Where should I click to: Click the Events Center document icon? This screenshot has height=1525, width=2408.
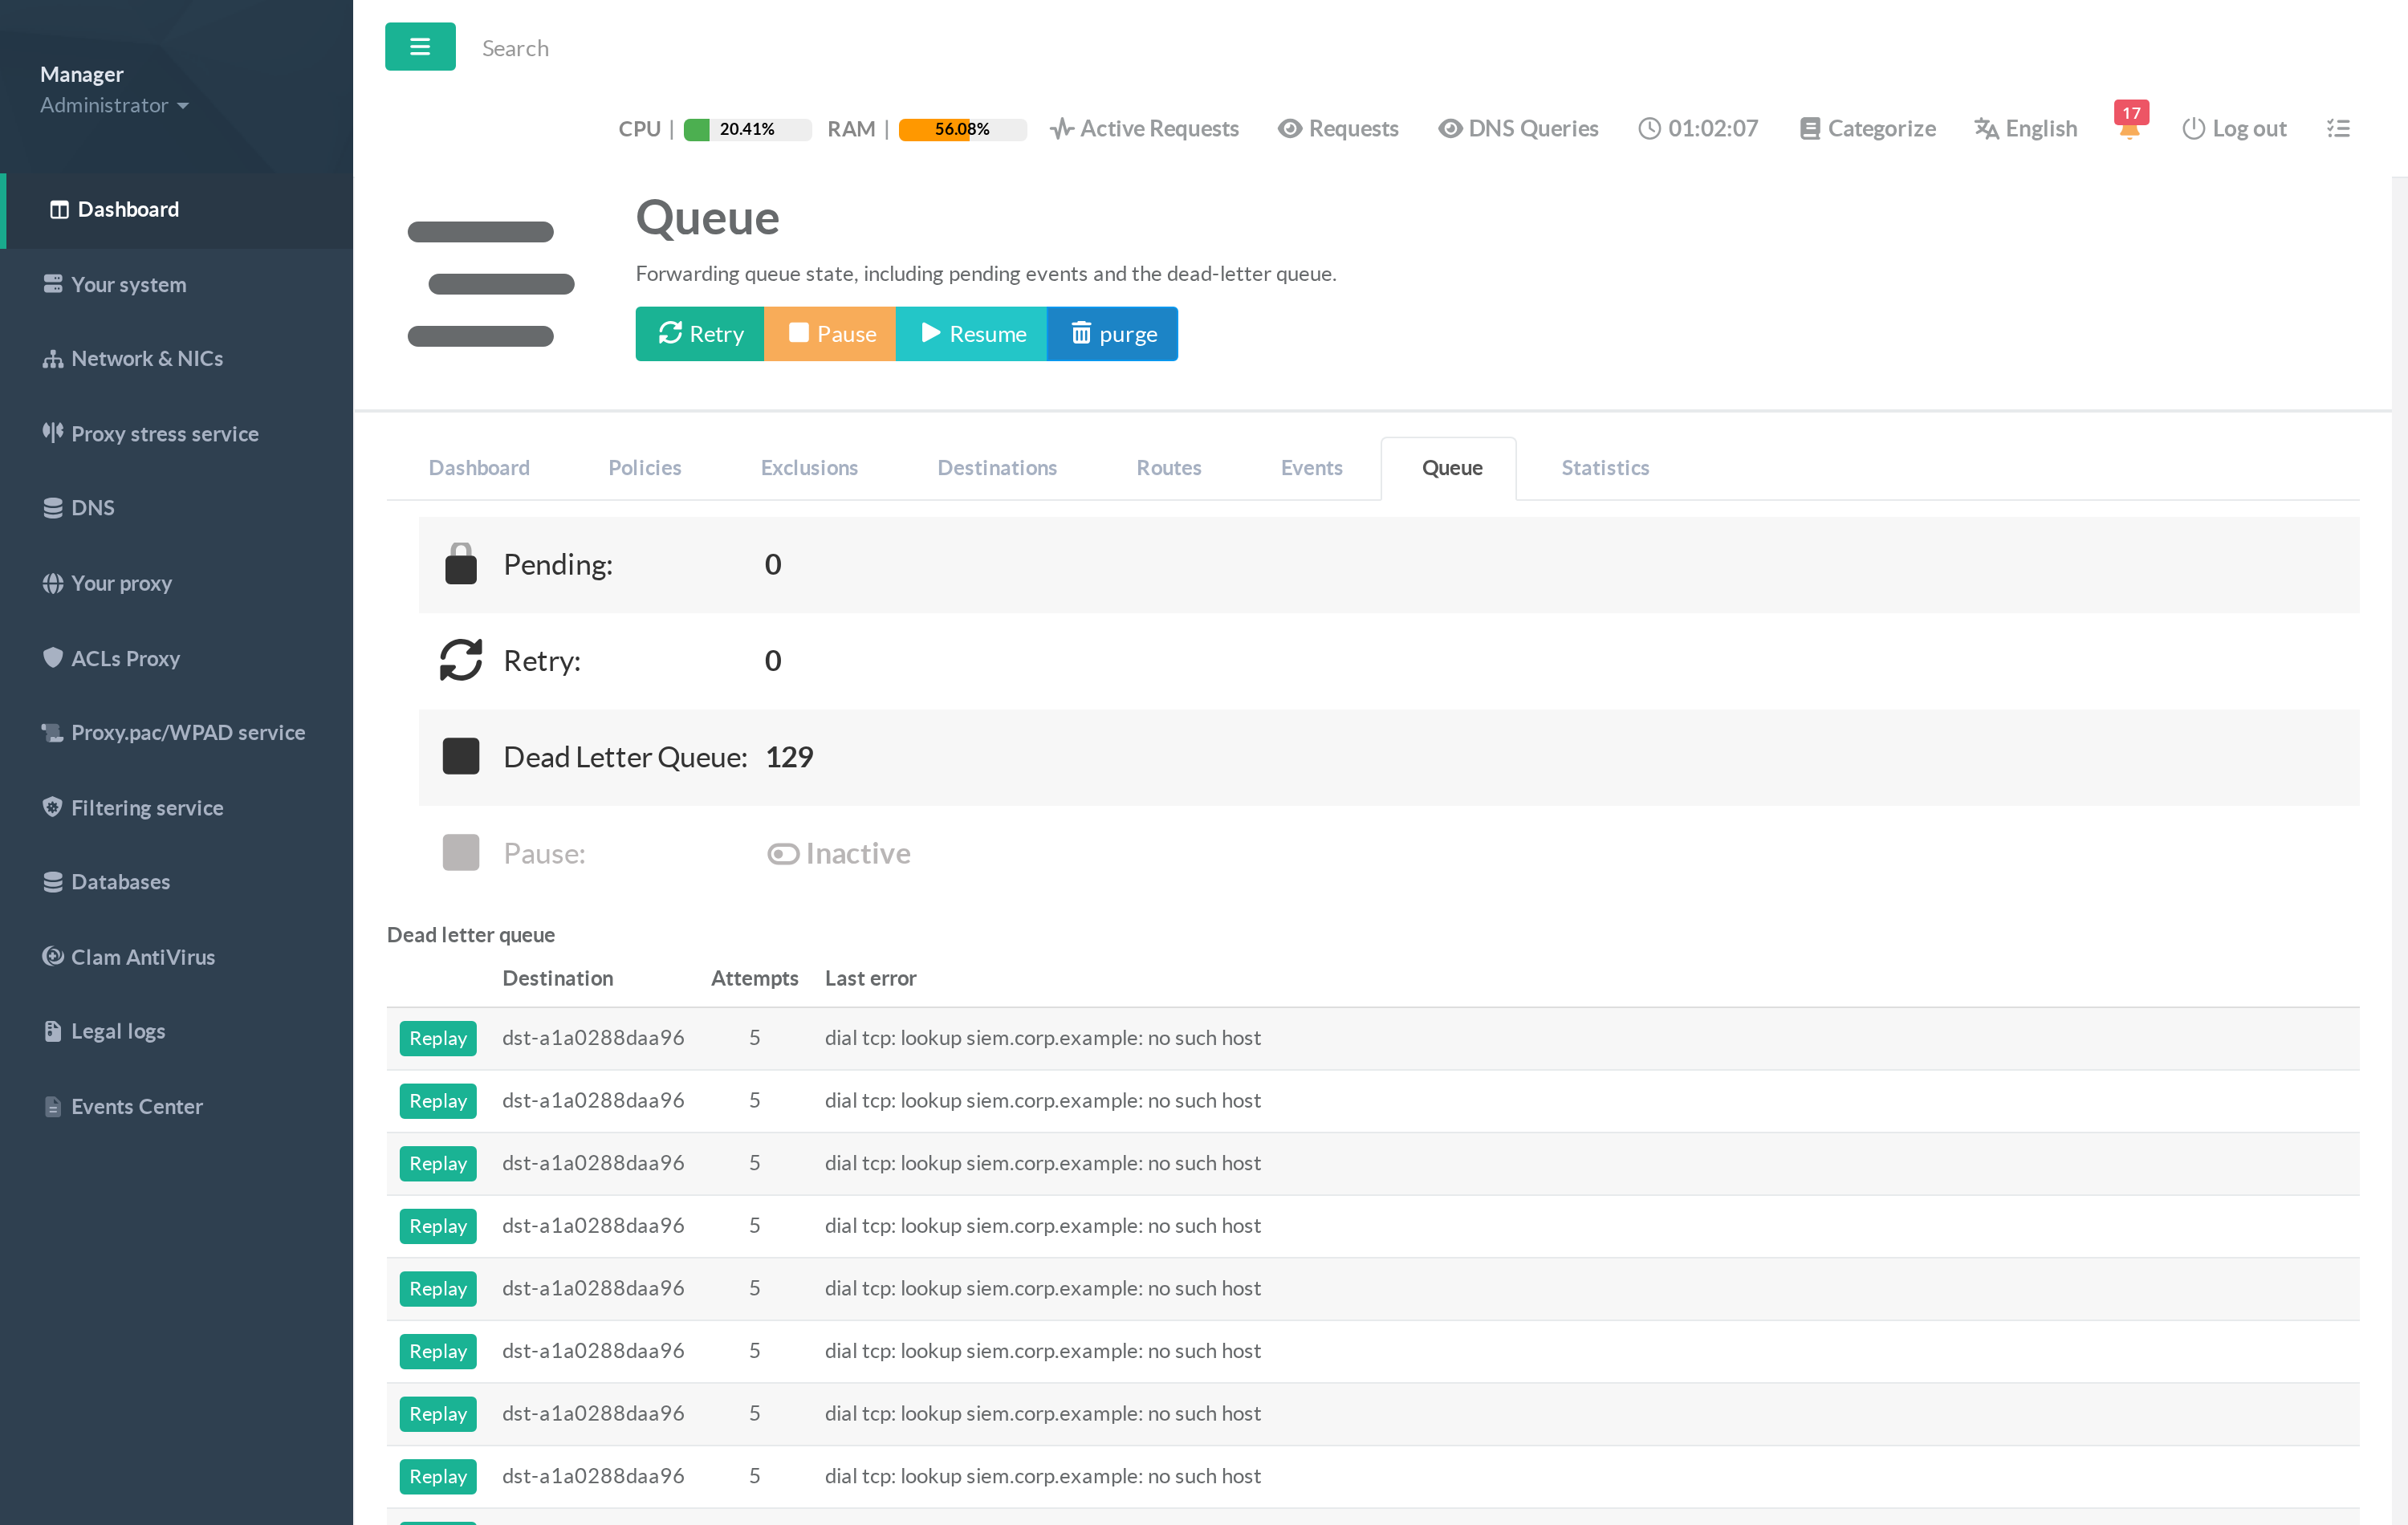(53, 1106)
